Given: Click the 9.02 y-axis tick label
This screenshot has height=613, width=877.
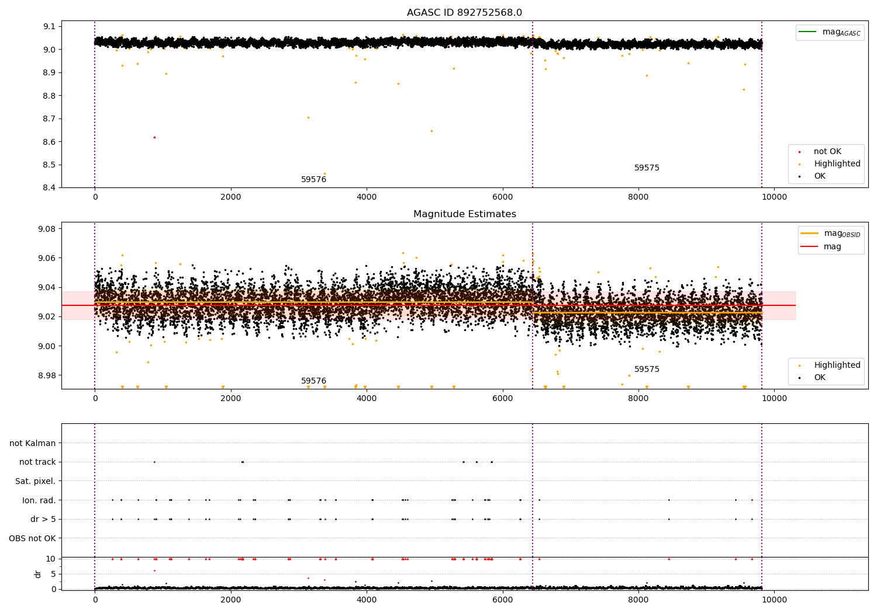Looking at the screenshot, I should (47, 316).
